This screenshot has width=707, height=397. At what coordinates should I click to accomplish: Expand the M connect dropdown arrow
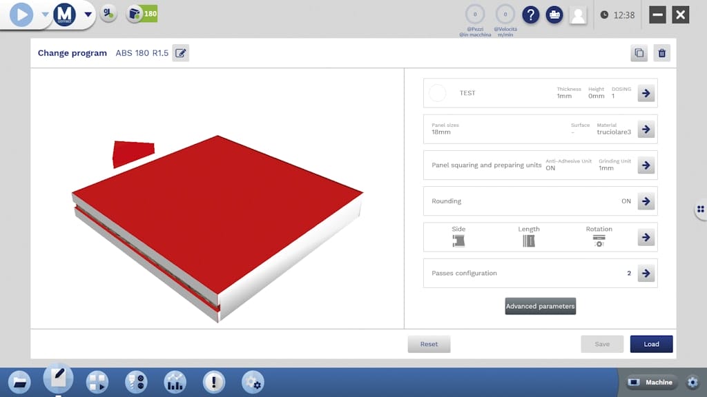(x=88, y=14)
